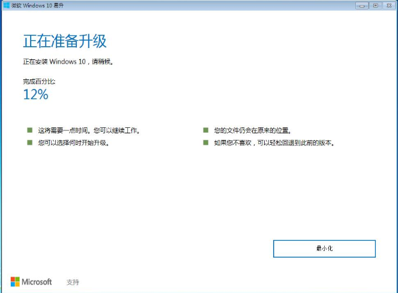Image resolution: width=398 pixels, height=293 pixels.
Task: Click the Microsoft four-color logo
Action: click(16, 282)
